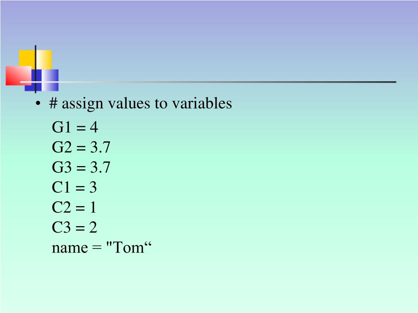Click the blue square in the logo
Viewport: 418px width, 313px height.
pyautogui.click(x=42, y=80)
